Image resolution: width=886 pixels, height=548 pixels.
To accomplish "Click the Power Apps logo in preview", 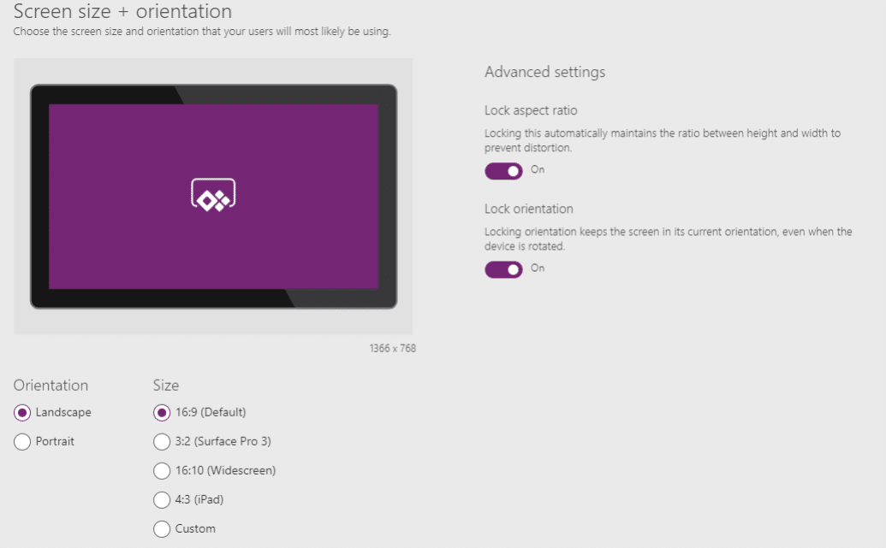I will click(x=213, y=195).
